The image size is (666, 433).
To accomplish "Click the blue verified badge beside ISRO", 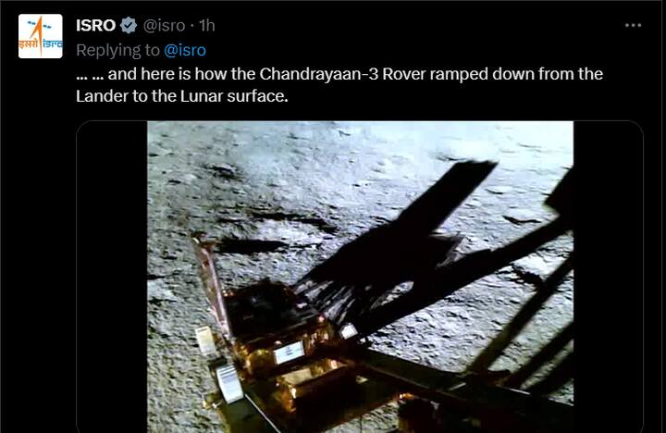I will [x=129, y=25].
